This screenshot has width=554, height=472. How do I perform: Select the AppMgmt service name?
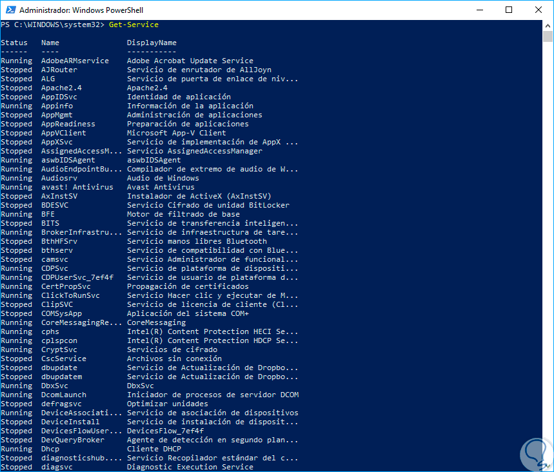point(57,115)
